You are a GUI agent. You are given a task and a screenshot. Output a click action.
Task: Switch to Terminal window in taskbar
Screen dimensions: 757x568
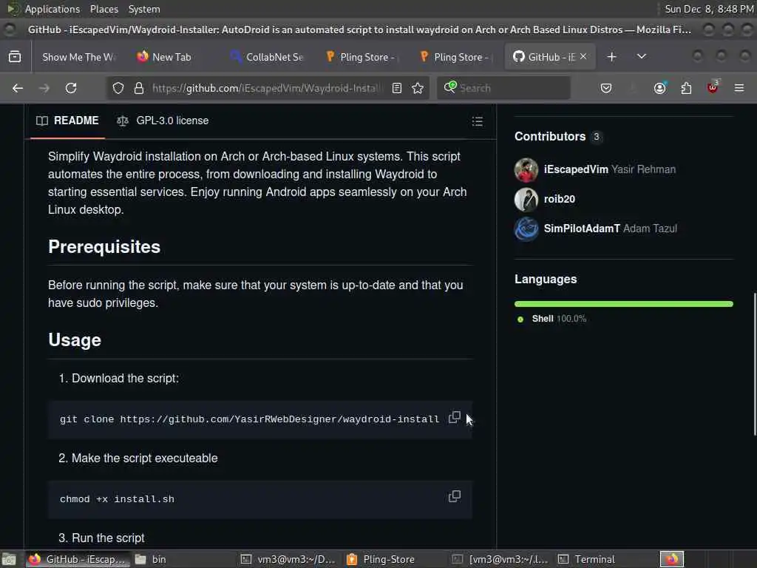tap(606, 559)
